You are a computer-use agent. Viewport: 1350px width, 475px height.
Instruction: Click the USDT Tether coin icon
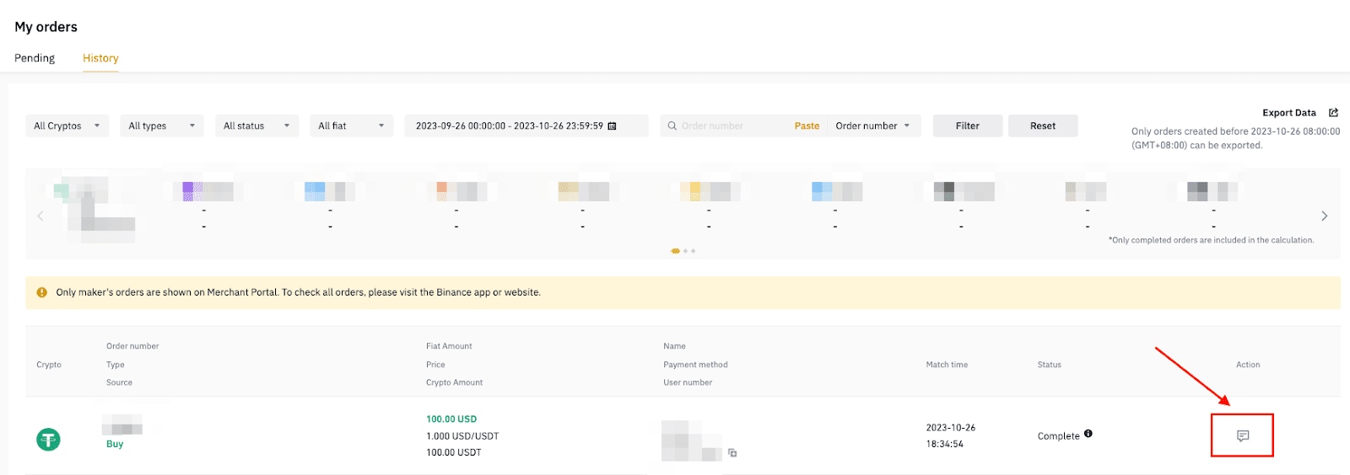click(x=48, y=439)
